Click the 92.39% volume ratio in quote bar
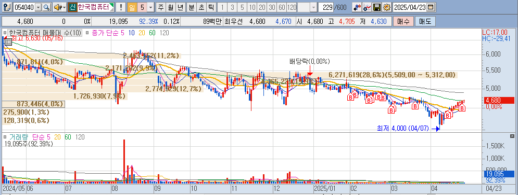The height and width of the screenshot is (195, 518). point(148,22)
